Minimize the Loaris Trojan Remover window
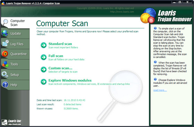The image size is (194, 127). pos(174,2)
